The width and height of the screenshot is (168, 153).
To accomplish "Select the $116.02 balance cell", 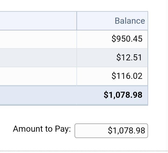I will (127, 76).
